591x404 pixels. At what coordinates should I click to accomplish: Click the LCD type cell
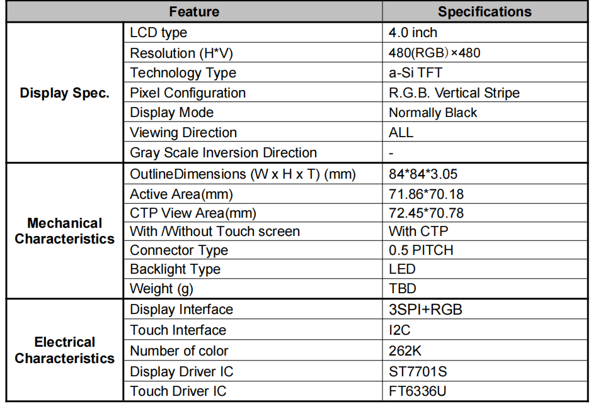pyautogui.click(x=158, y=33)
